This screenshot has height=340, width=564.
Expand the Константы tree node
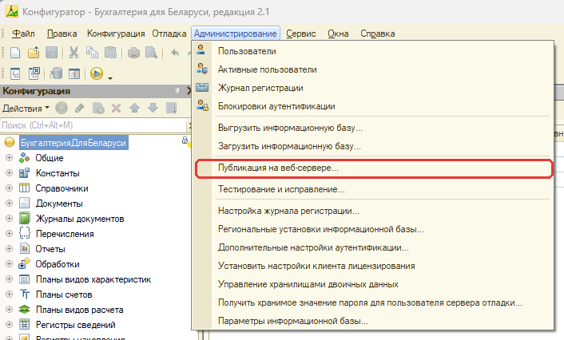click(10, 173)
